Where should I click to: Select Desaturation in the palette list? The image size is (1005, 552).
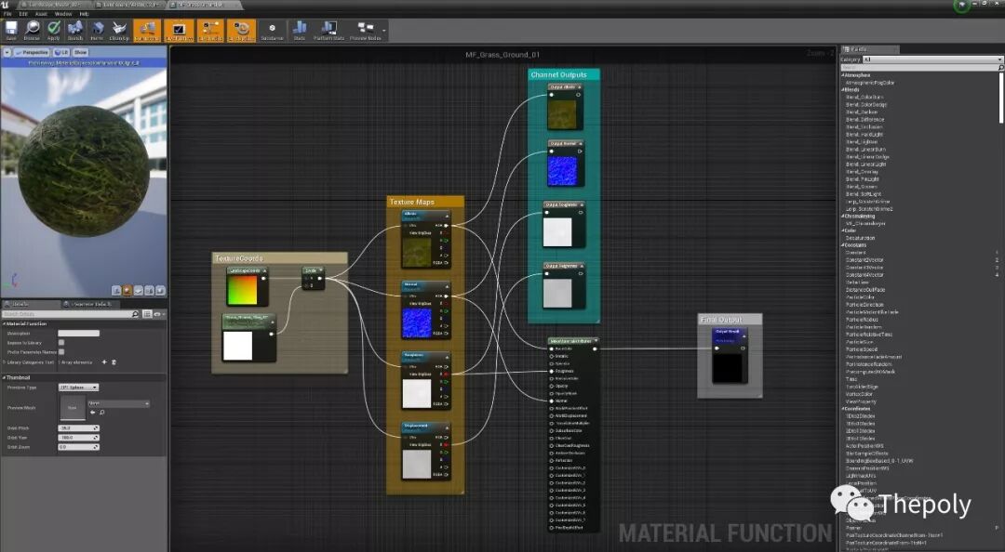860,238
